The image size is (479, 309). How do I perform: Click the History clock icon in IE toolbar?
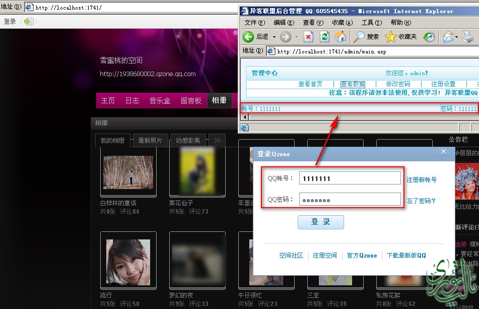pyautogui.click(x=429, y=37)
